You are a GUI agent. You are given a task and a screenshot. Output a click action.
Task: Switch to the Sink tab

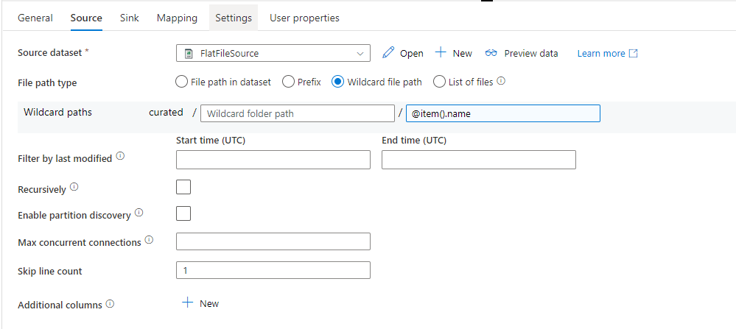tap(130, 18)
